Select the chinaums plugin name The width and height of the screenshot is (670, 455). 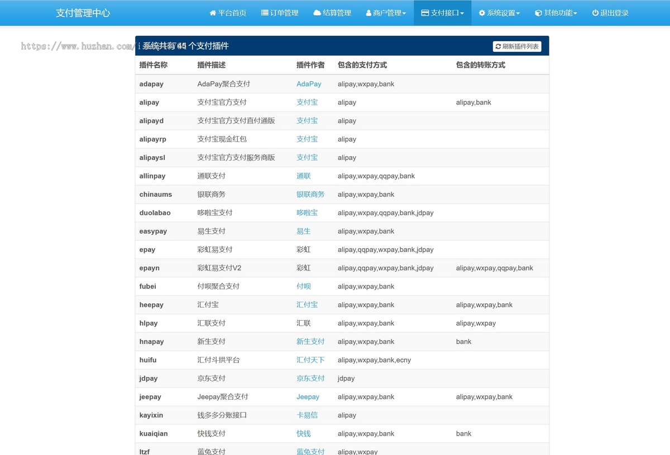point(156,195)
